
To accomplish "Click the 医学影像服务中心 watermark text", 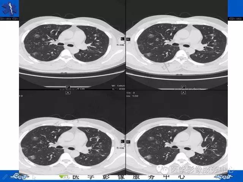I will (202, 169).
